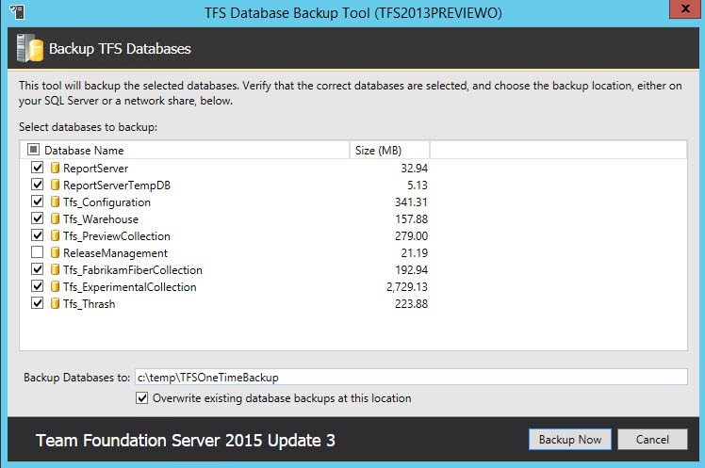705x468 pixels.
Task: Click the 32.94 size value
Action: click(414, 169)
